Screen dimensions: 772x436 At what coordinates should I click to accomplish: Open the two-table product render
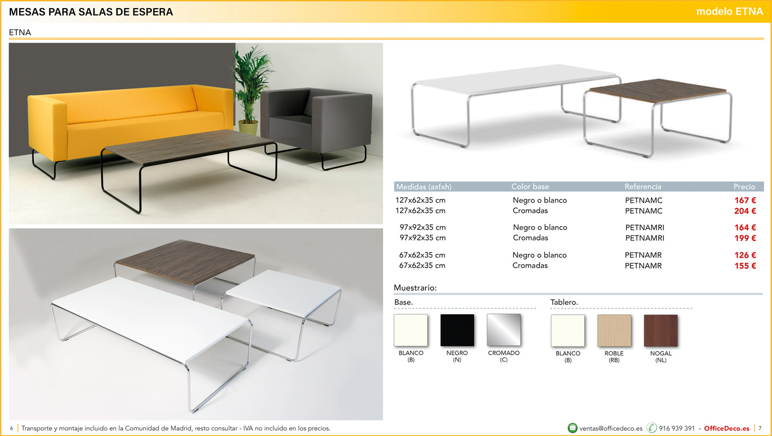click(572, 112)
